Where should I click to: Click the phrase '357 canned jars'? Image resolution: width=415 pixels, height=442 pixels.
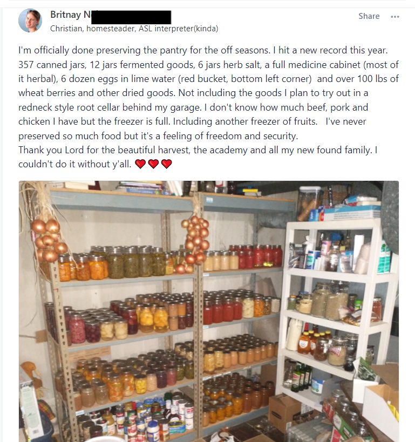tap(52, 65)
